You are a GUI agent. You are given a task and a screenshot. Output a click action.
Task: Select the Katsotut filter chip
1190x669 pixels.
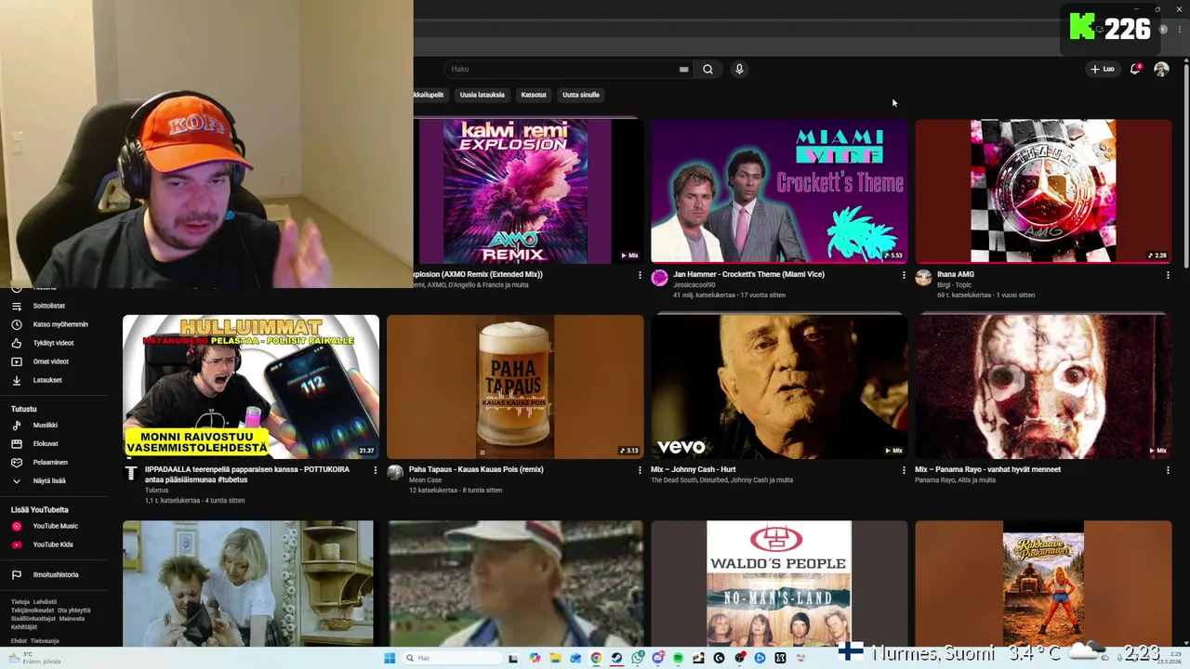tap(534, 95)
